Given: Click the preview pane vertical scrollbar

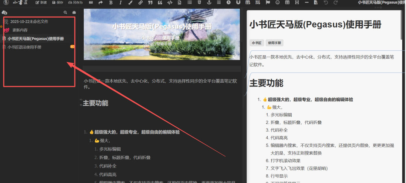Looking at the screenshot, I should [401, 25].
